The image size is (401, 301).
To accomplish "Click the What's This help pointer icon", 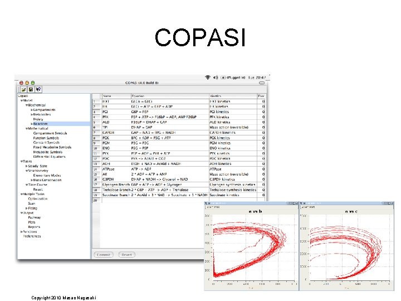I will 38,90.
